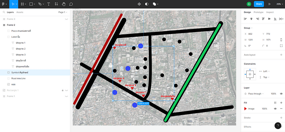Screen dimensions: 285x132
Task: Click the Image fill swatch thumbnail
Action: coord(246,109)
